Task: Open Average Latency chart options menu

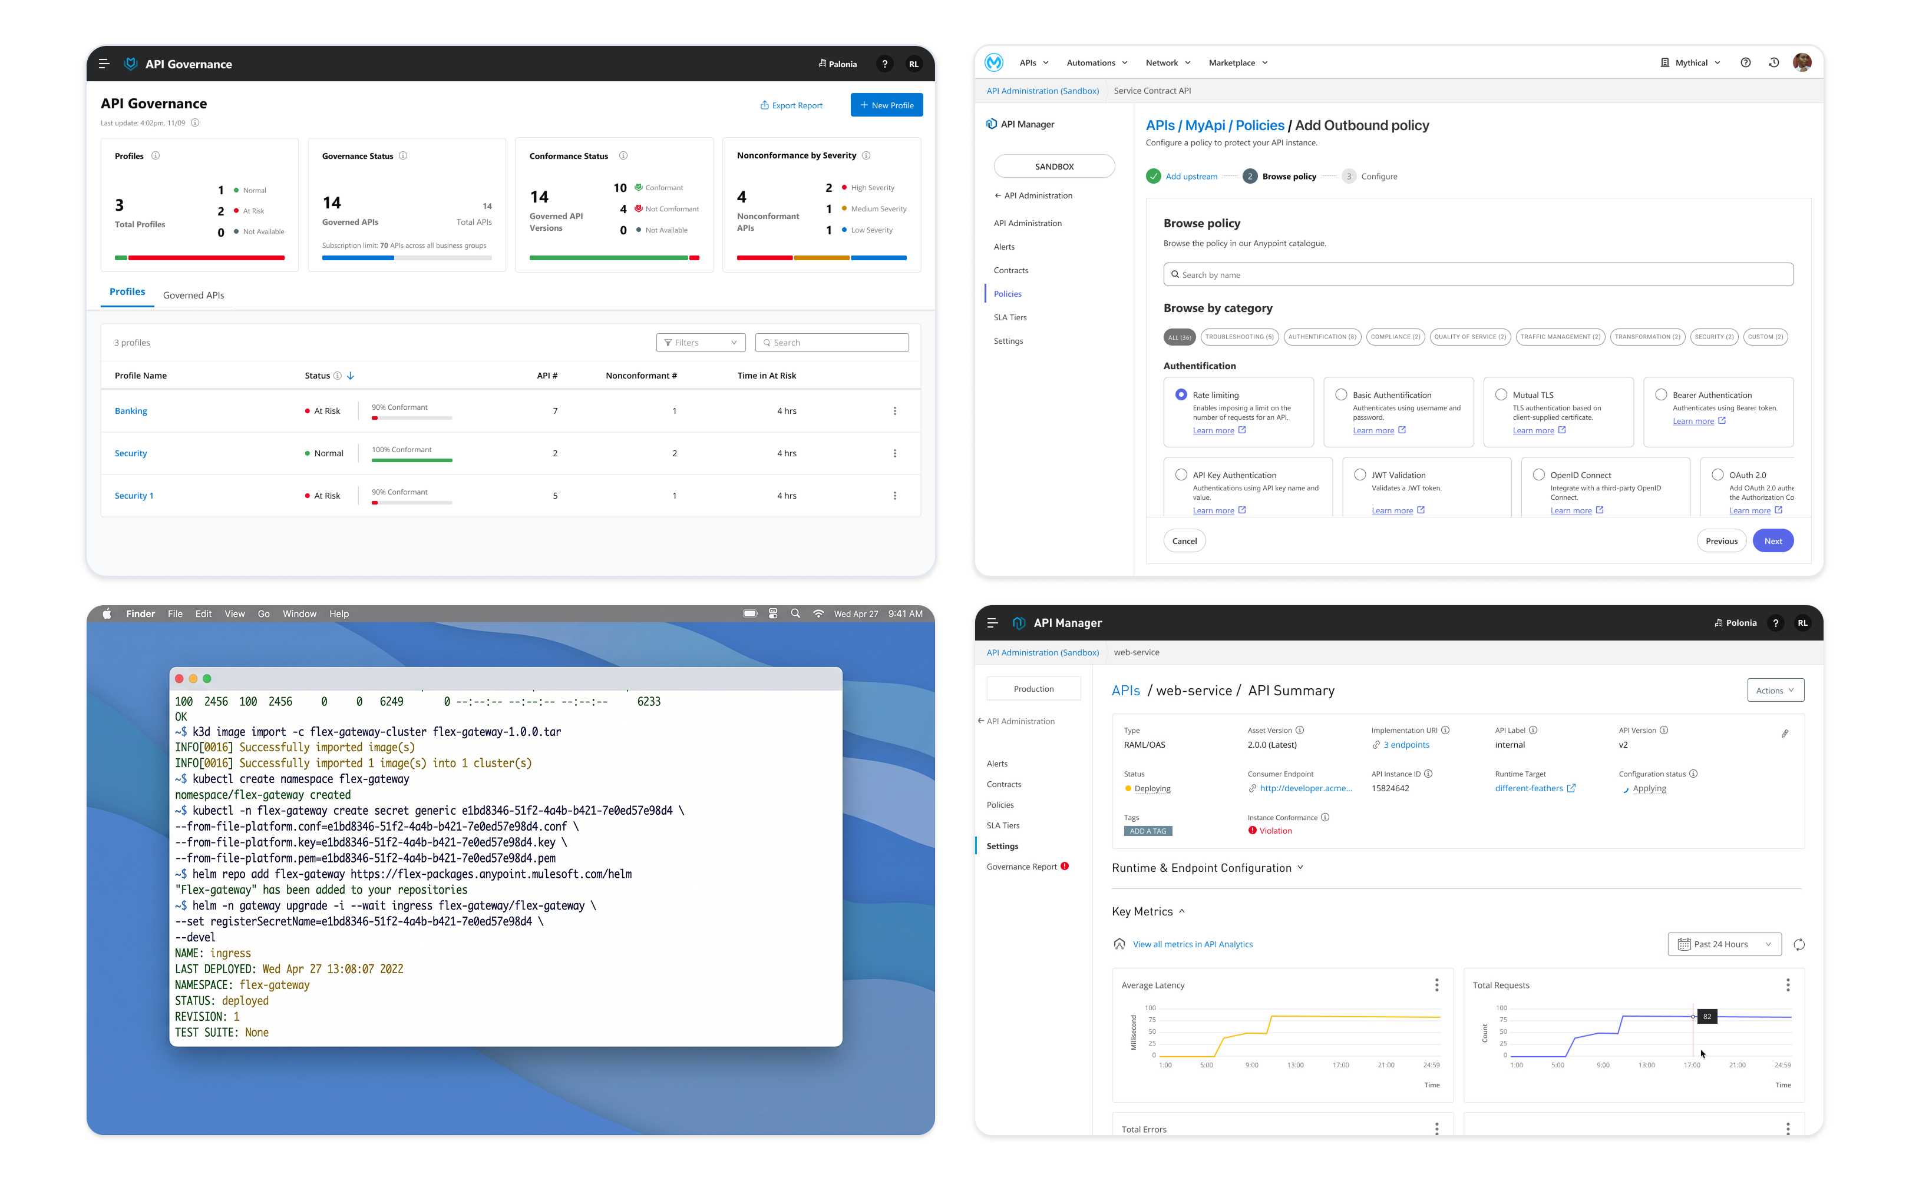Action: point(1436,985)
